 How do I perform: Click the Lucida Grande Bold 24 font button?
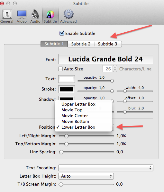coord(105,59)
